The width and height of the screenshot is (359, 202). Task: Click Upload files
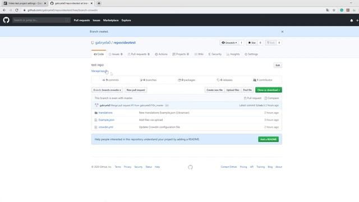coord(233,90)
